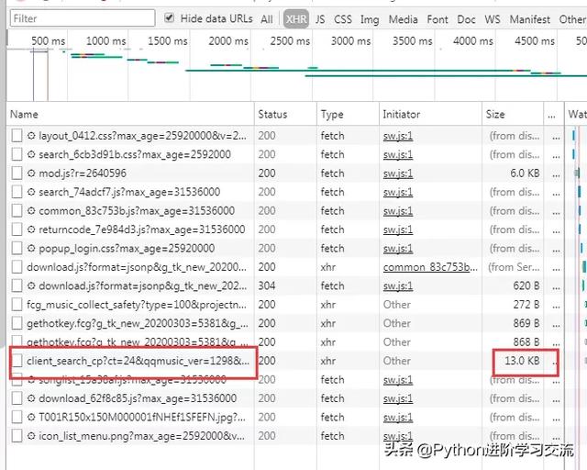Click the popup_login.css file icon
The height and width of the screenshot is (470, 587).
17,248
